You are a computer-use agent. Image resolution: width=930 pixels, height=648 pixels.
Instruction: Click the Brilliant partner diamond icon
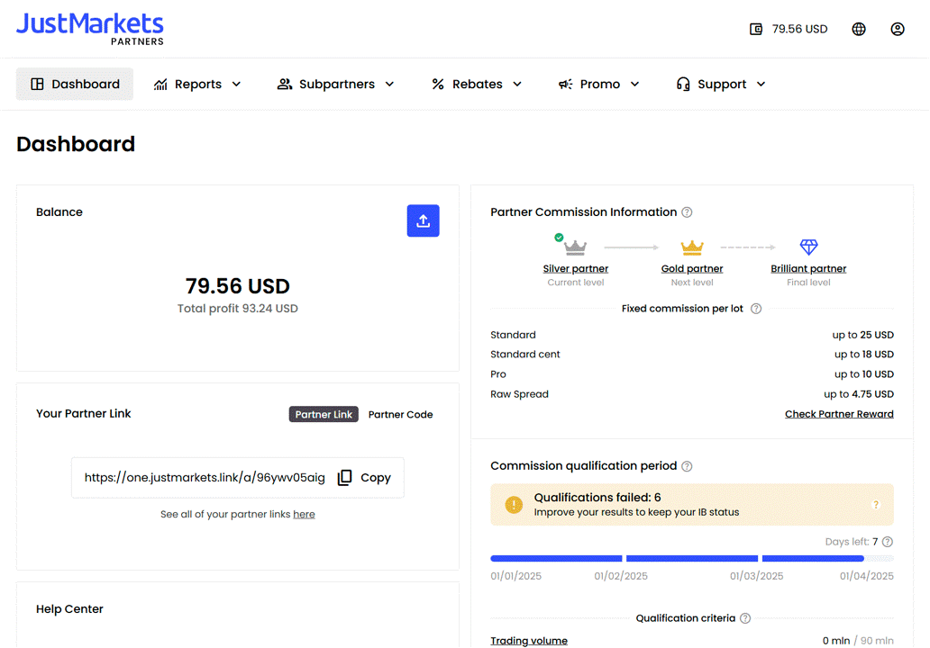pos(808,247)
